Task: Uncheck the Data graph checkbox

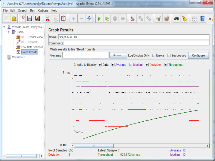Action: [x=100, y=65]
